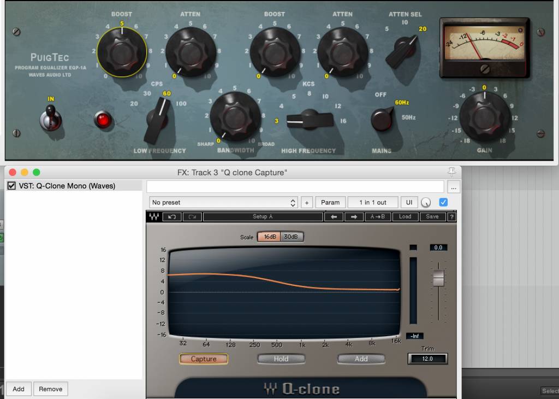Click the MAINS hum selector knob
This screenshot has width=559, height=399.
point(382,119)
